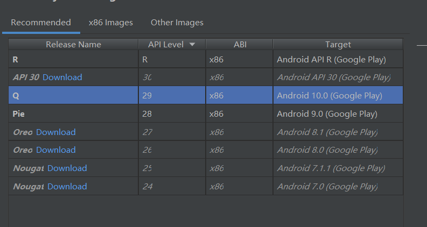427x227 pixels.
Task: Download the Oreo 8.0 system image
Action: pyautogui.click(x=56, y=150)
